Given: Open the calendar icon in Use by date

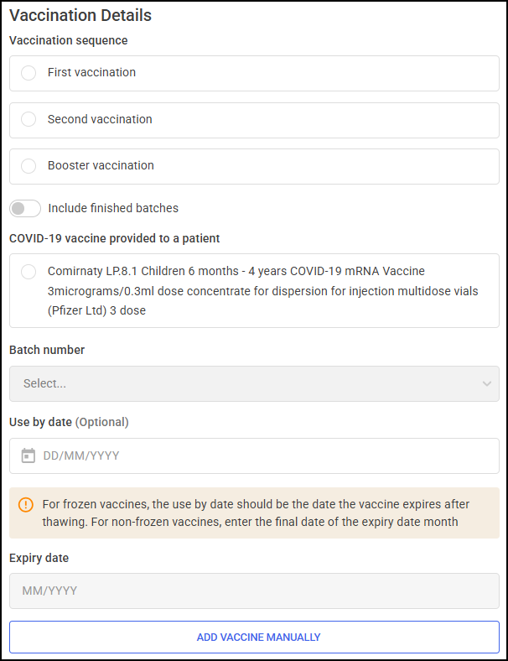Looking at the screenshot, I should [x=29, y=455].
